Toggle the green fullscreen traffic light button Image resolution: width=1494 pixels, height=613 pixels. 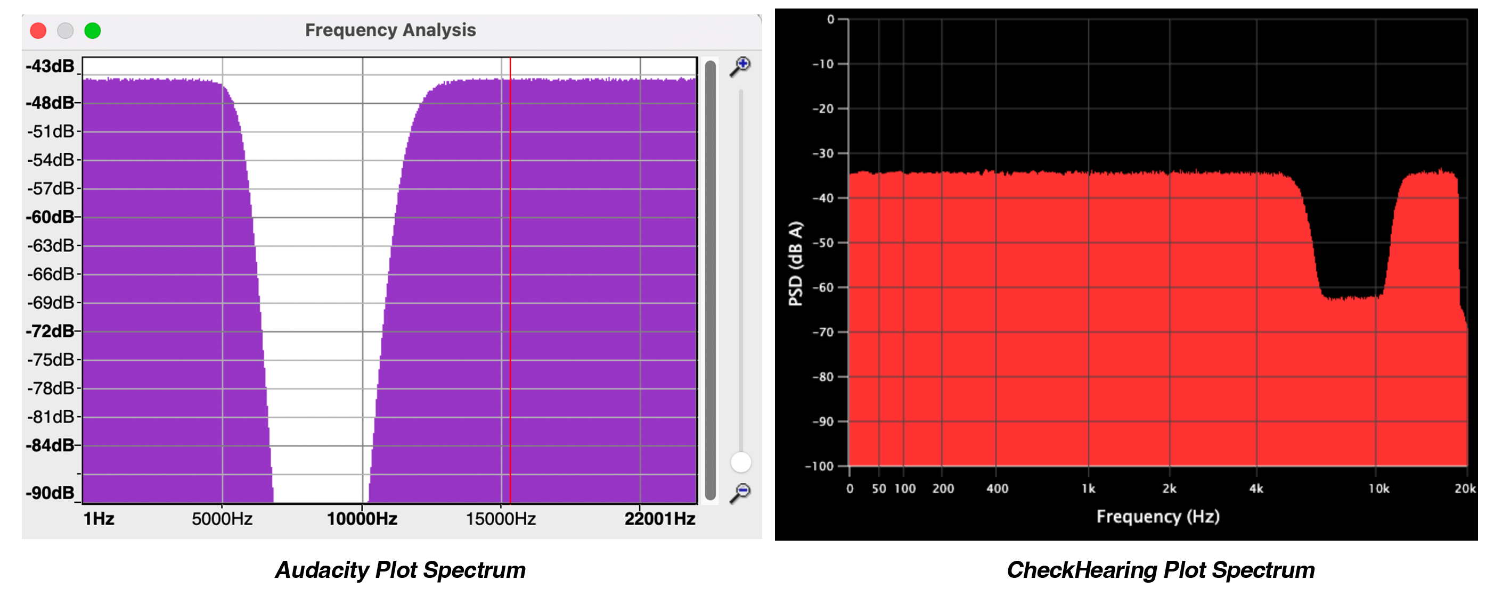point(93,30)
